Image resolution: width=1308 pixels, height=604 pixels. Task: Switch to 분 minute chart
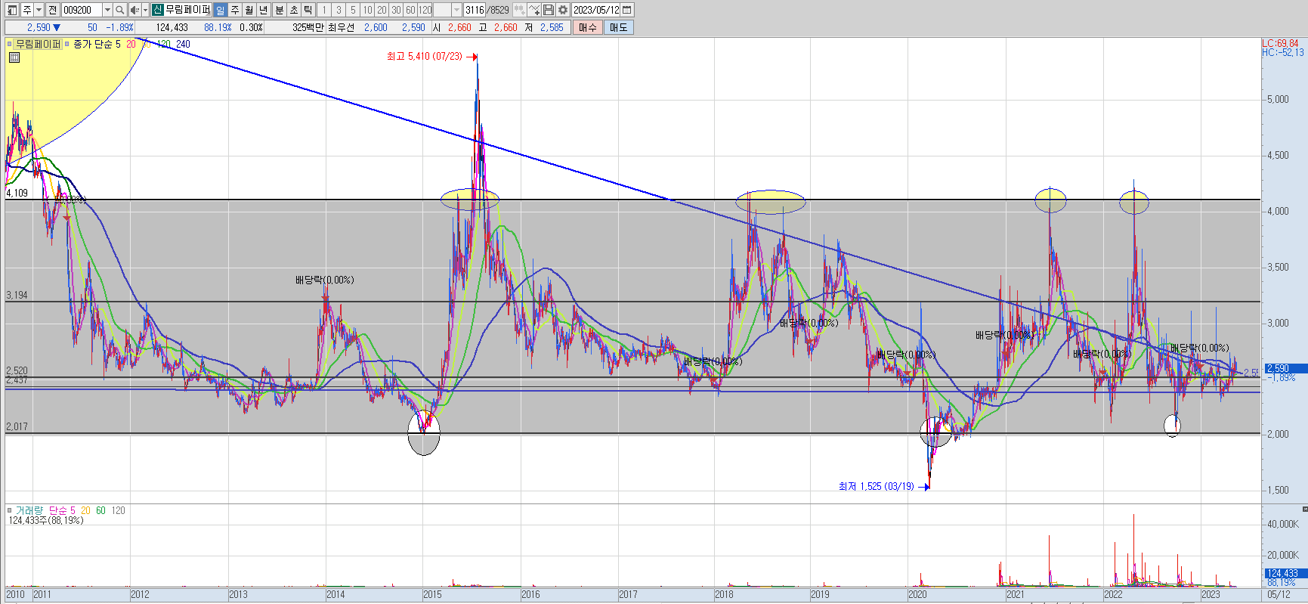279,10
